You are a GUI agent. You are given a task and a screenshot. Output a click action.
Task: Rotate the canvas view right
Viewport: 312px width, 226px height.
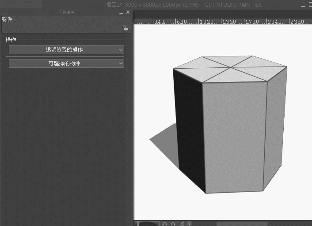click(x=173, y=224)
